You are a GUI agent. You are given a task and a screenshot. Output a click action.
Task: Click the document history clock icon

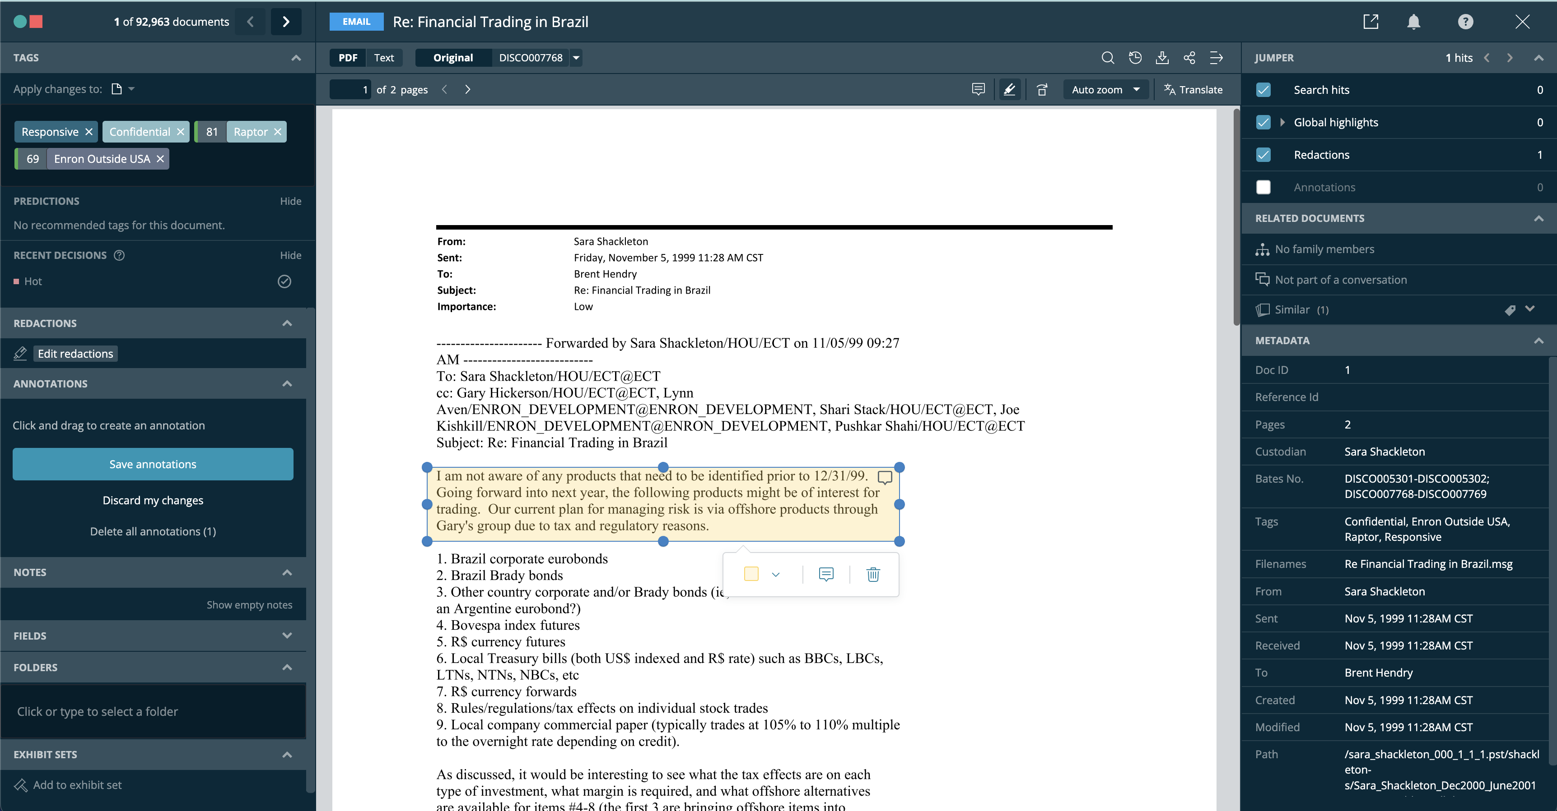1135,58
